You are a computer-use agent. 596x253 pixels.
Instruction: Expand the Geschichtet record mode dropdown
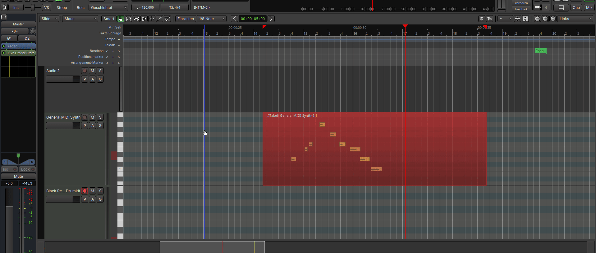(108, 8)
